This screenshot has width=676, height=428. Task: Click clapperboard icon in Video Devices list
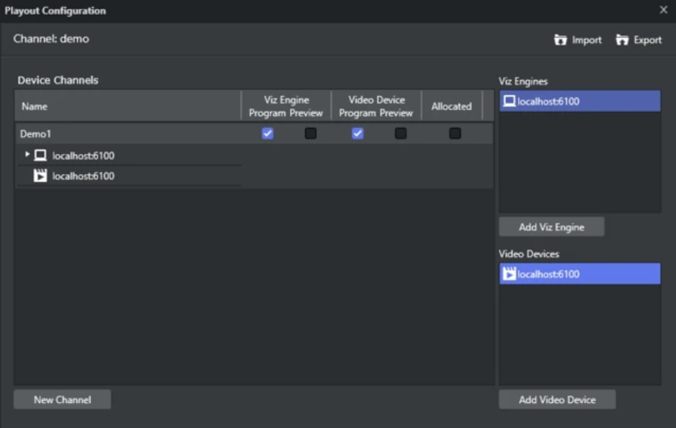point(509,274)
